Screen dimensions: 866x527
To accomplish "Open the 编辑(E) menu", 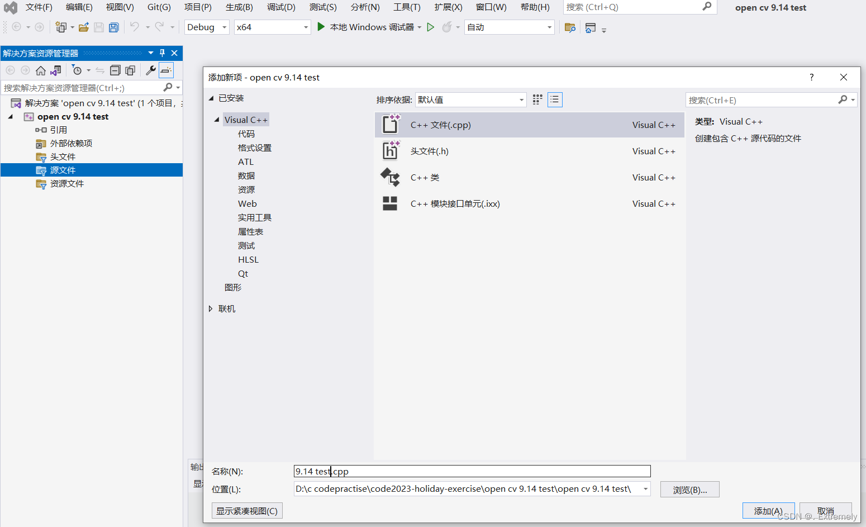I will (79, 7).
